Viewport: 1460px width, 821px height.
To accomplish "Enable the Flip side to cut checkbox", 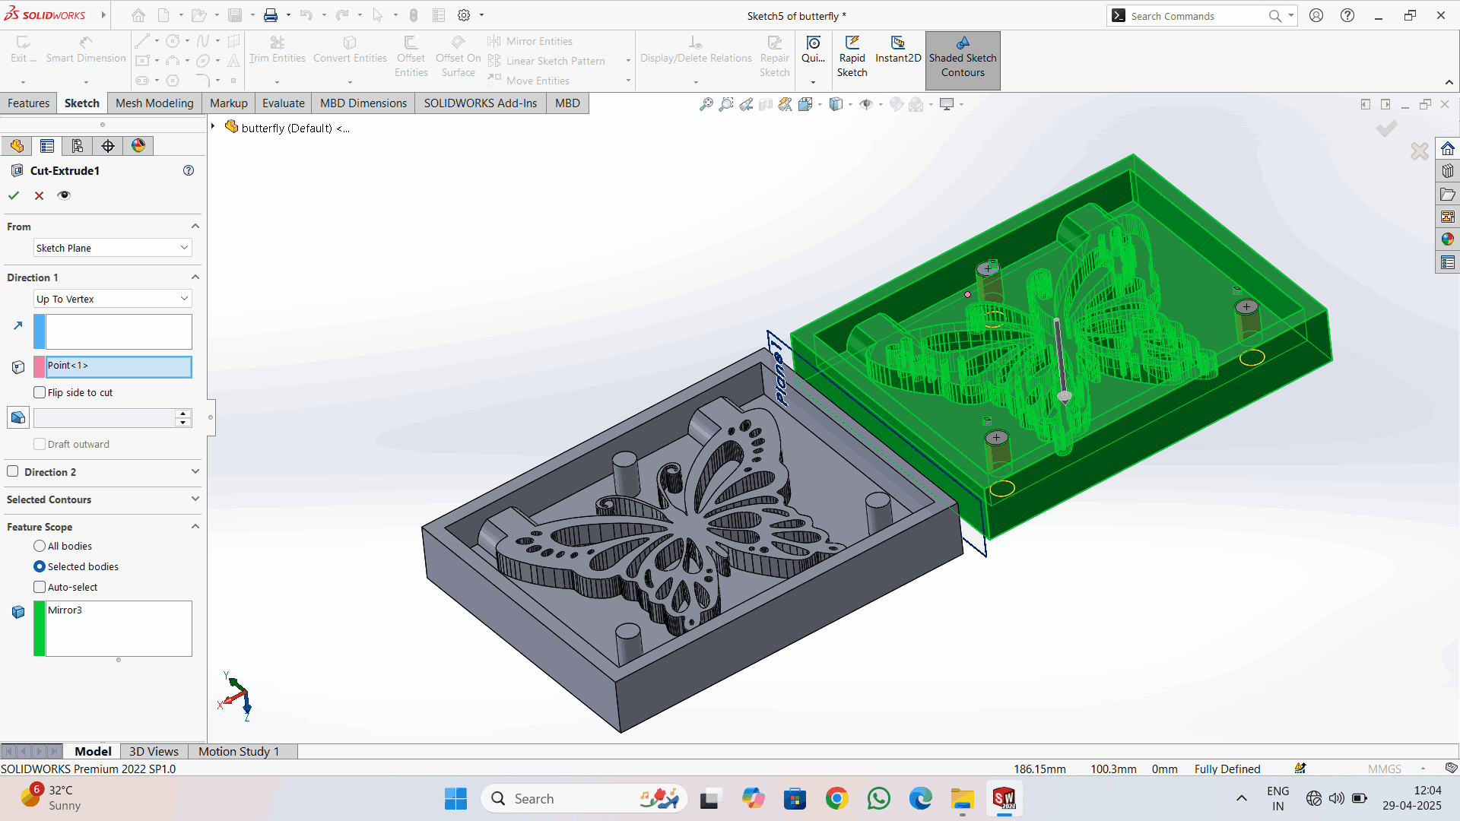I will tap(40, 392).
